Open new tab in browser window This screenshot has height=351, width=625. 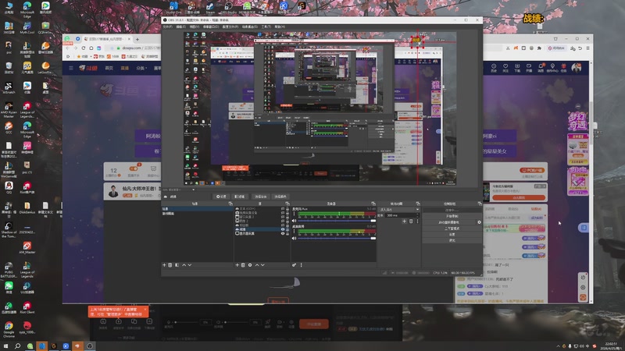137,40
